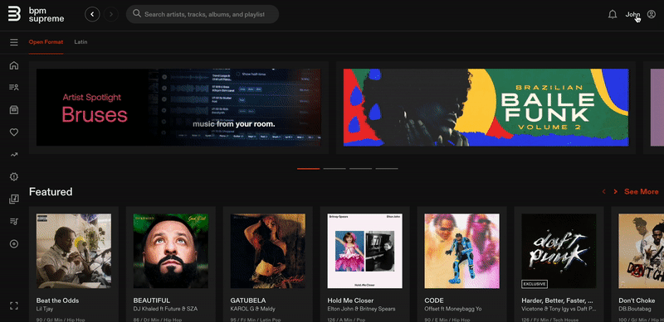Toggle the fullscreen corners icon
This screenshot has height=322, width=664.
click(14, 306)
